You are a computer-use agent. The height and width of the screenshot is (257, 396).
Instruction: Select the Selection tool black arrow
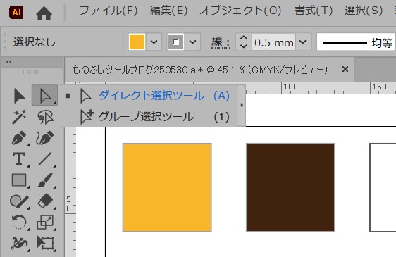point(19,96)
